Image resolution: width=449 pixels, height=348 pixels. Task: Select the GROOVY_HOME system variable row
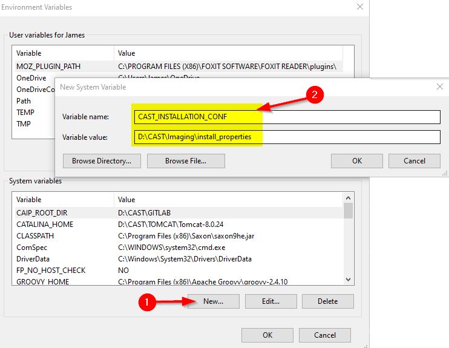pyautogui.click(x=42, y=281)
